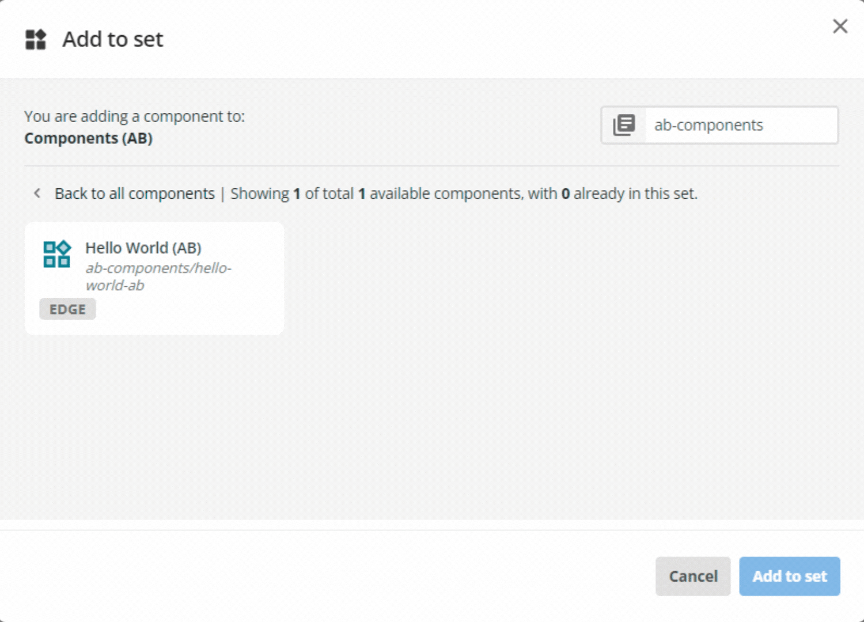This screenshot has height=622, width=864.
Task: Click the Components (AB) set name
Action: 88,138
